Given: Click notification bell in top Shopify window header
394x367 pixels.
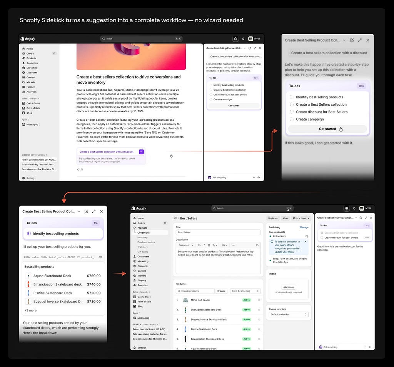Looking at the screenshot, I should (x=243, y=39).
